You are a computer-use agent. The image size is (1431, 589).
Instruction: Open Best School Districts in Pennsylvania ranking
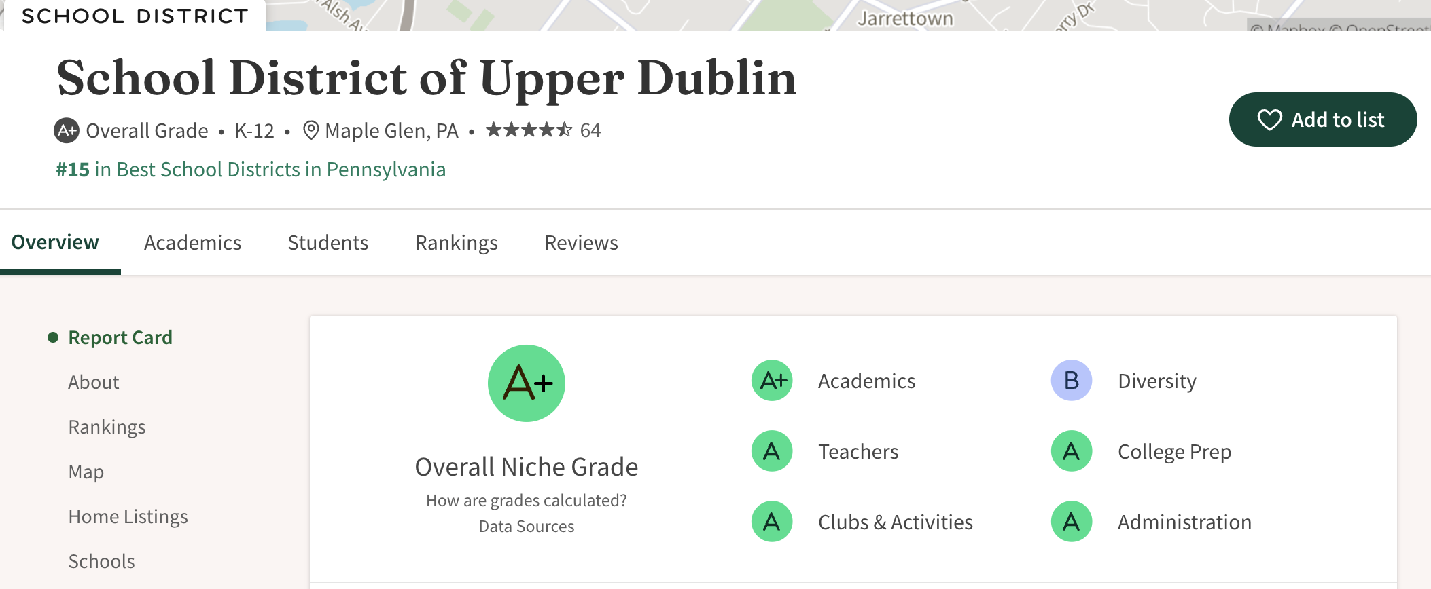pyautogui.click(x=251, y=170)
